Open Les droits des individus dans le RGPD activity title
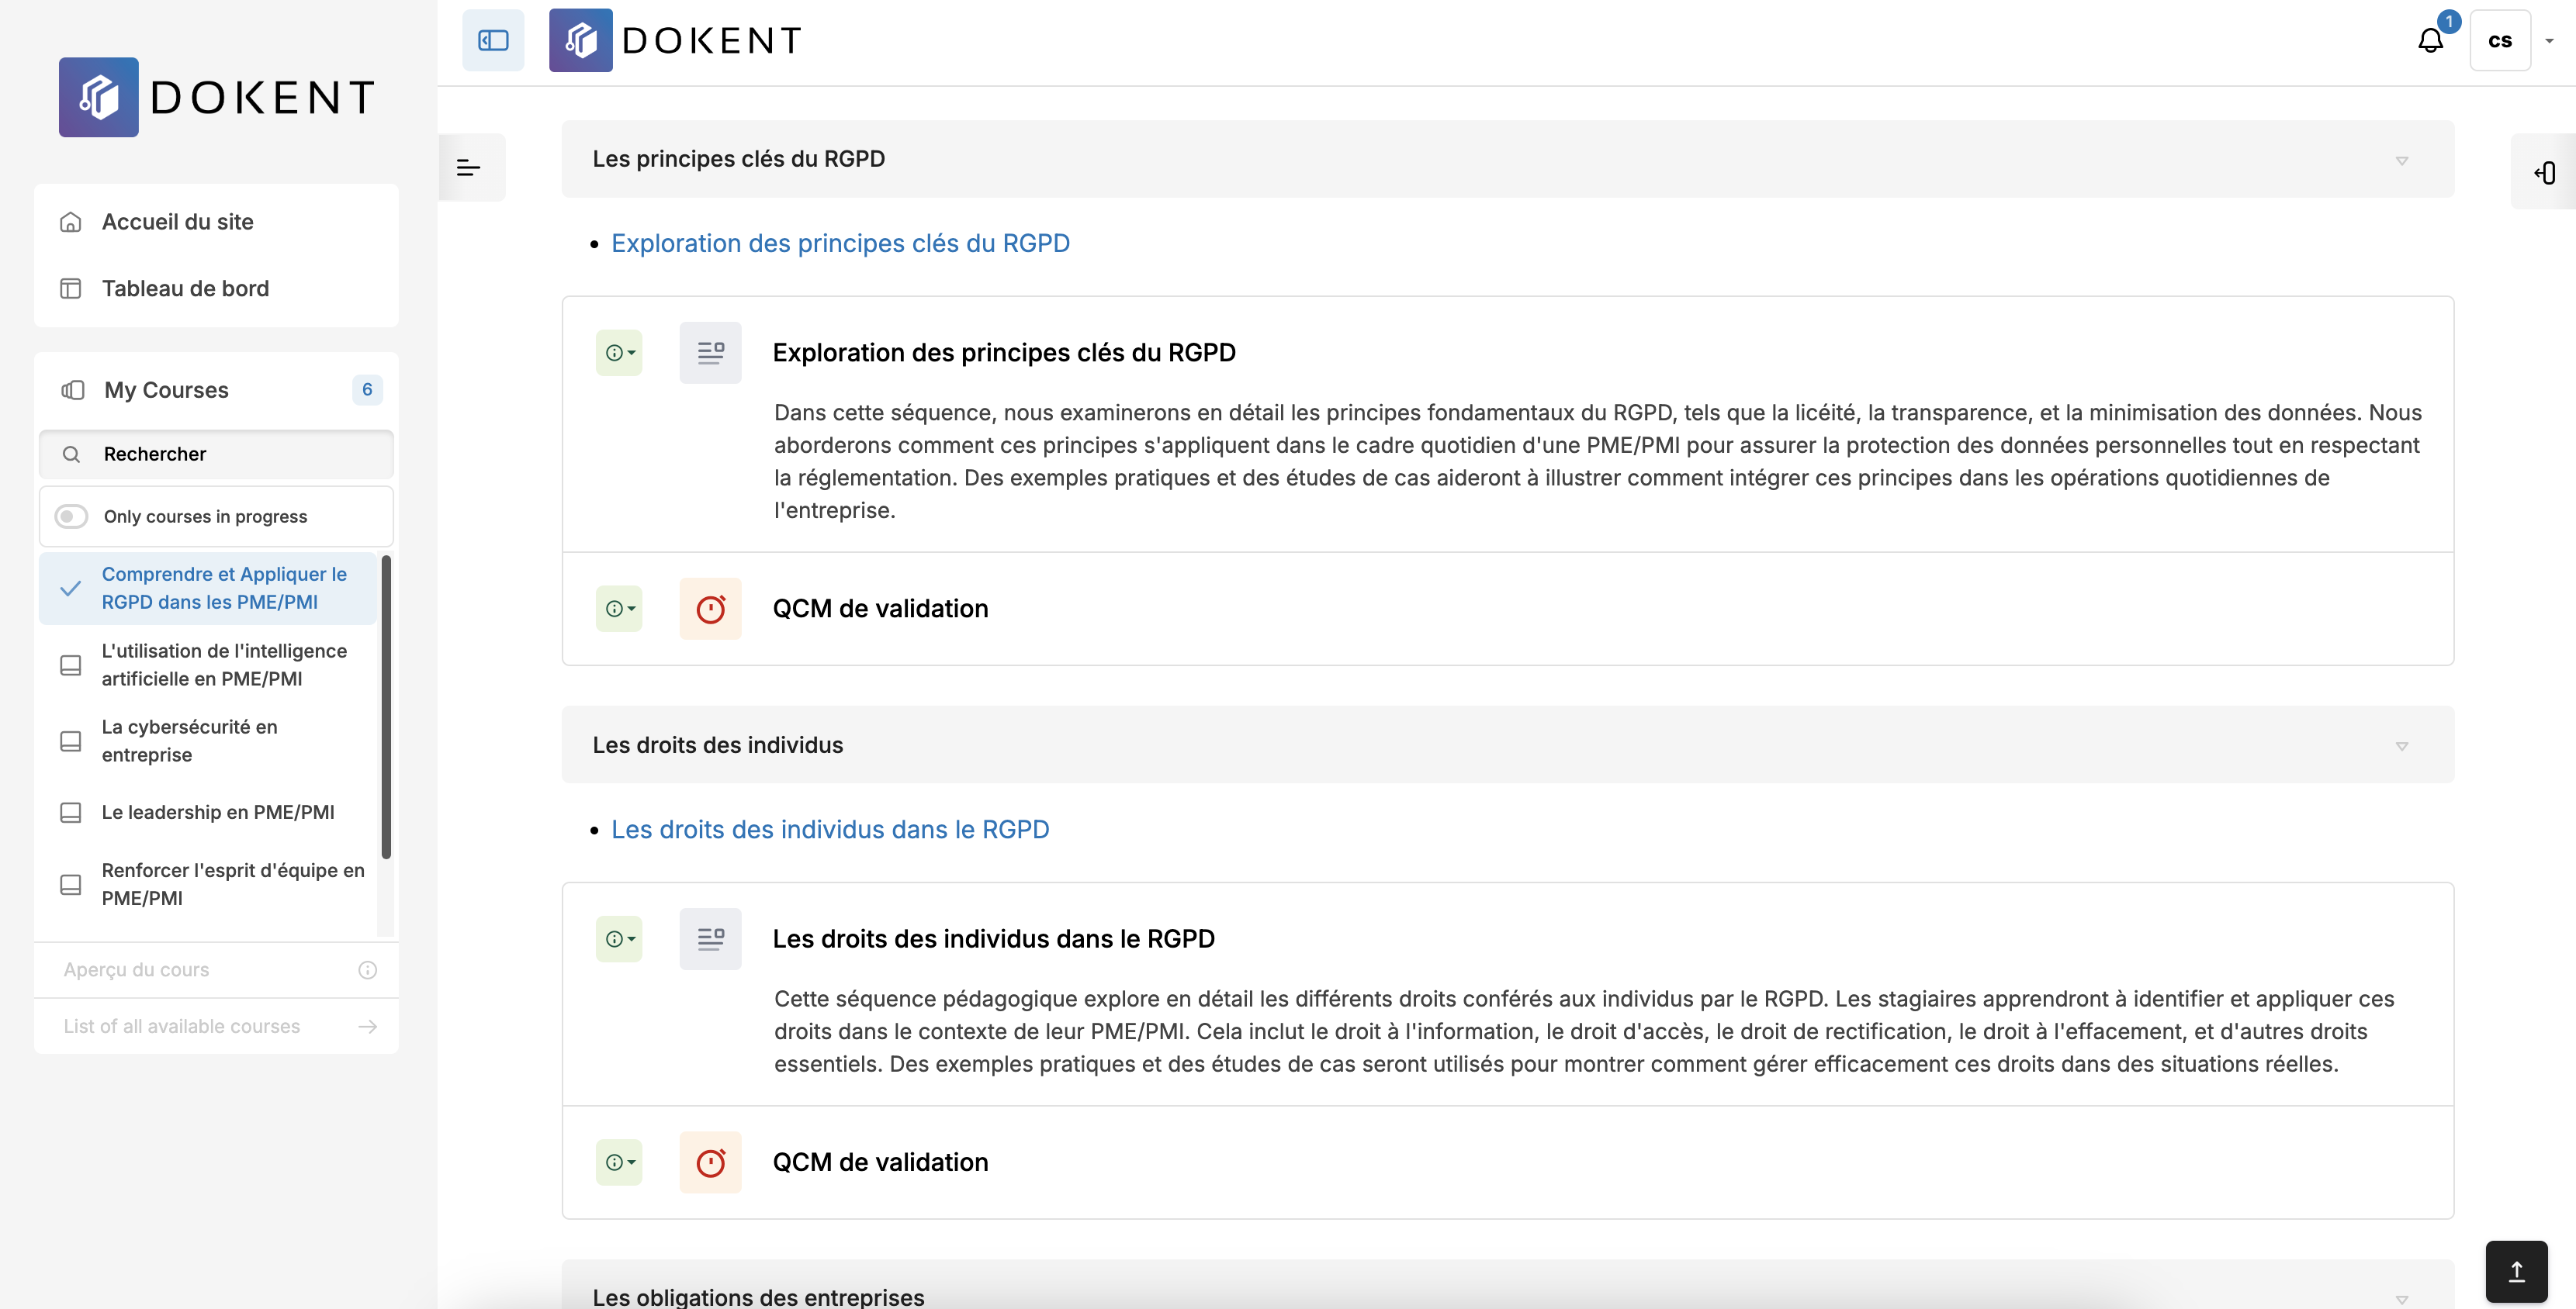 point(993,939)
